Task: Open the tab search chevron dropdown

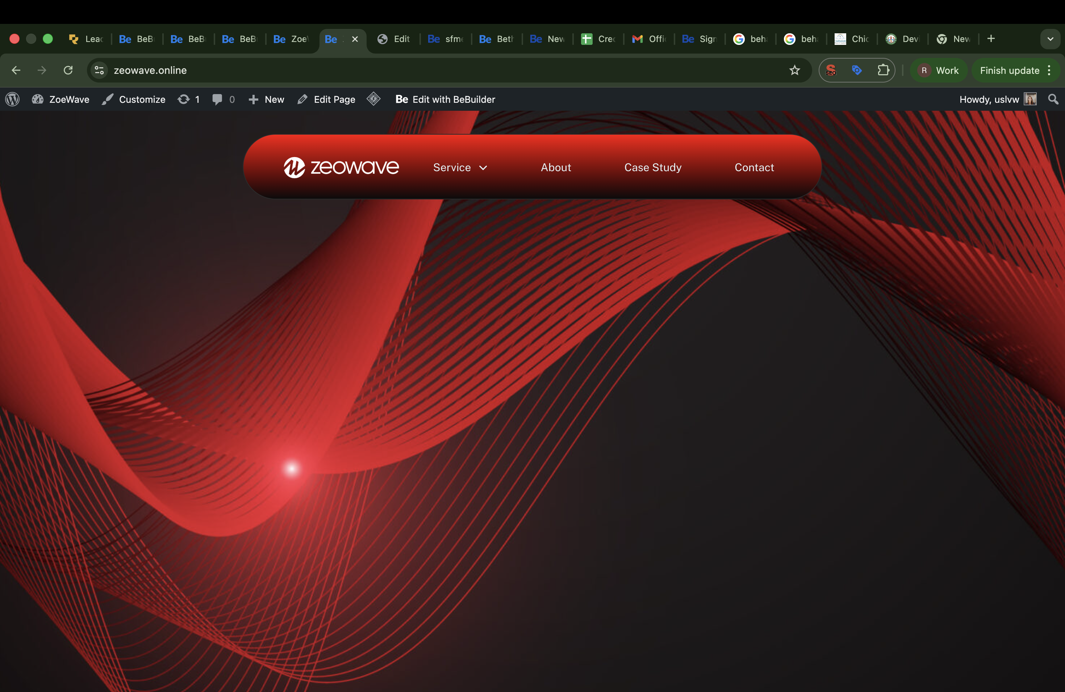Action: (1050, 39)
